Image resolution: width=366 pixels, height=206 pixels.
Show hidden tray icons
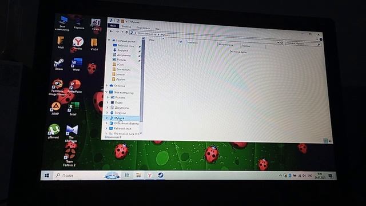coord(280,176)
